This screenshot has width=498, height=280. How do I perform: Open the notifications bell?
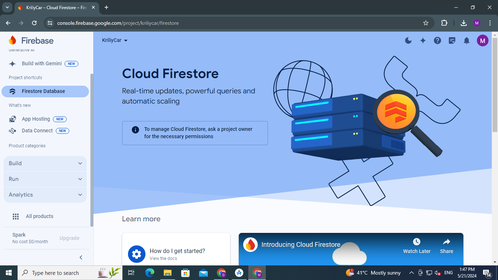[467, 40]
